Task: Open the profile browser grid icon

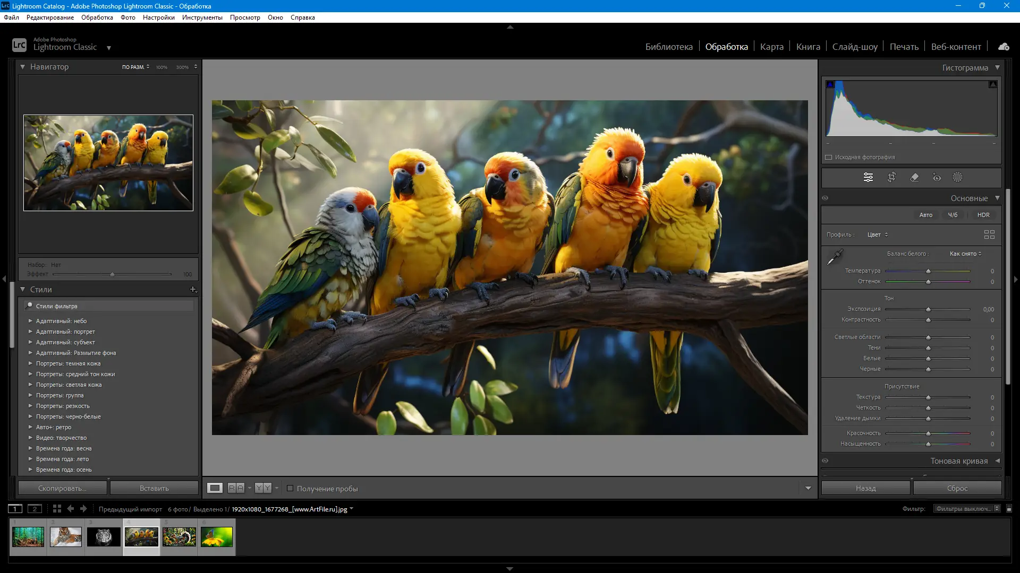Action: [x=989, y=235]
